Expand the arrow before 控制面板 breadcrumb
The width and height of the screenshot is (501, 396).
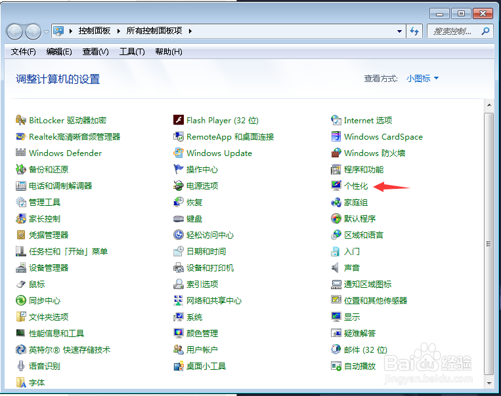[71, 31]
